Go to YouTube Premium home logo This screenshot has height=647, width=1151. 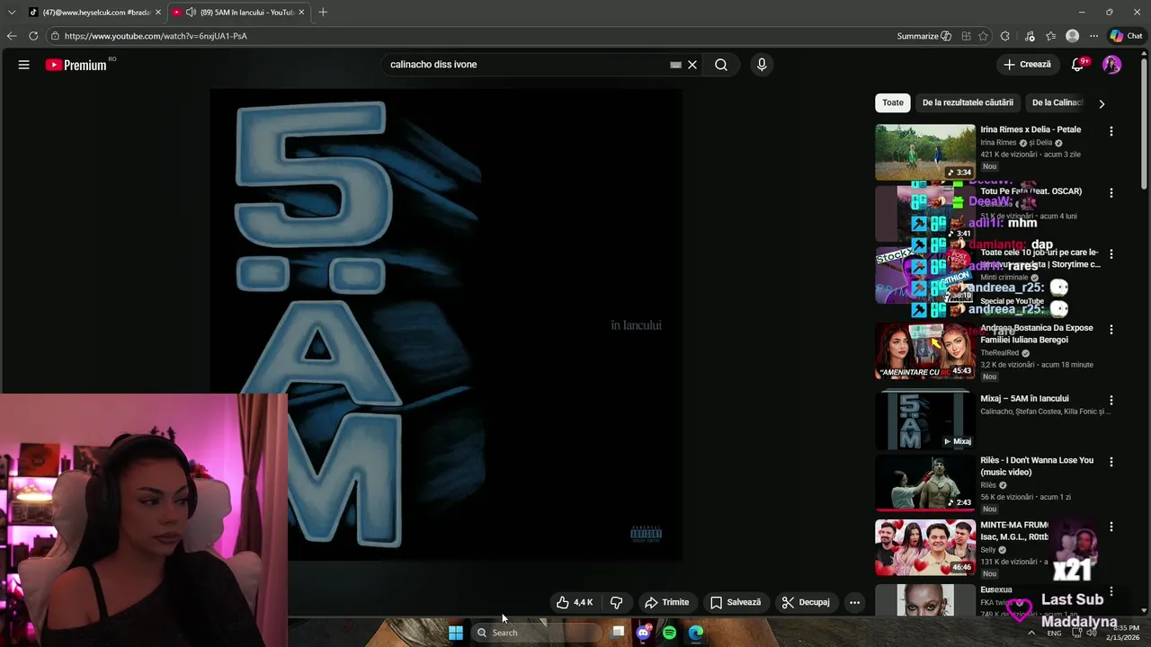tap(78, 65)
